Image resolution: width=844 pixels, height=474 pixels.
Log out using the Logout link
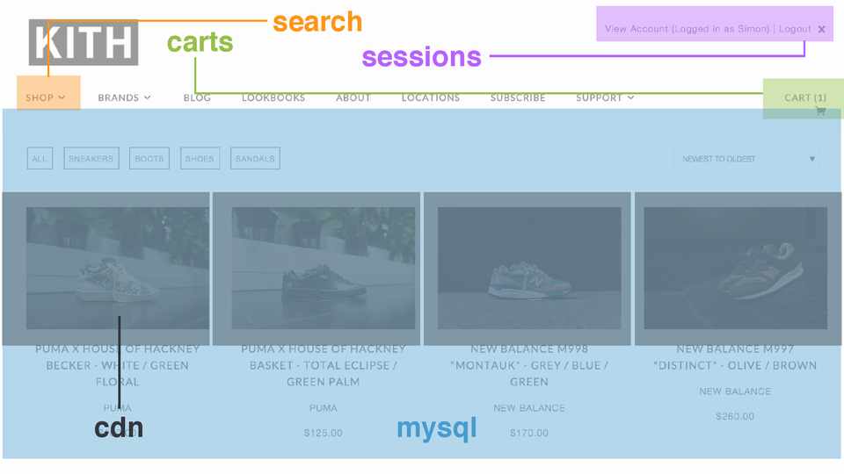(x=795, y=29)
